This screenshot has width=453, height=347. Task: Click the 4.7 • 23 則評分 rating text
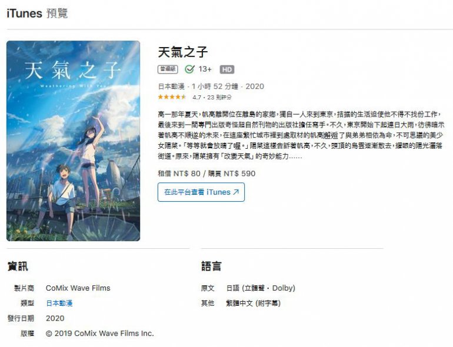(212, 98)
